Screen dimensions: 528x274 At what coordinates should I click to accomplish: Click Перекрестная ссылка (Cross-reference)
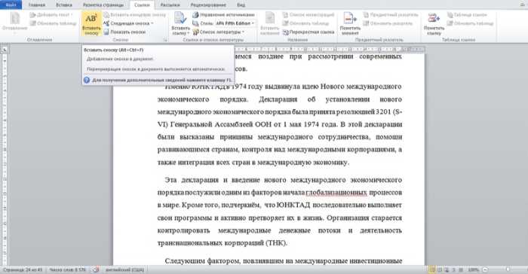(309, 32)
